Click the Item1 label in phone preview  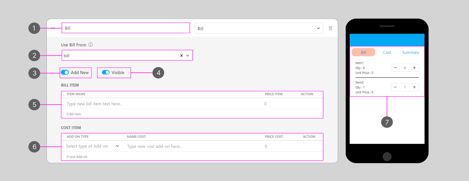click(360, 63)
